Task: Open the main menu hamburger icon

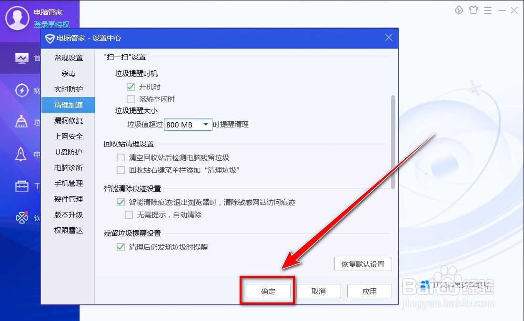Action: pyautogui.click(x=488, y=10)
